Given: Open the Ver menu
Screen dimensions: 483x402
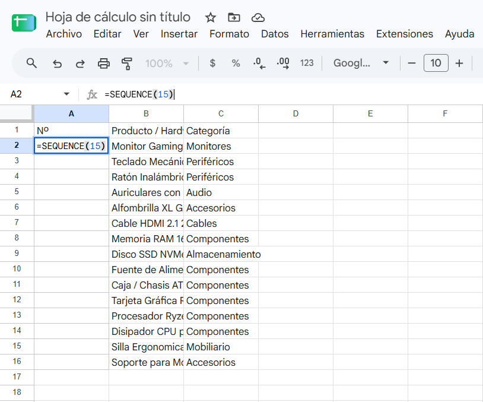Looking at the screenshot, I should (141, 34).
